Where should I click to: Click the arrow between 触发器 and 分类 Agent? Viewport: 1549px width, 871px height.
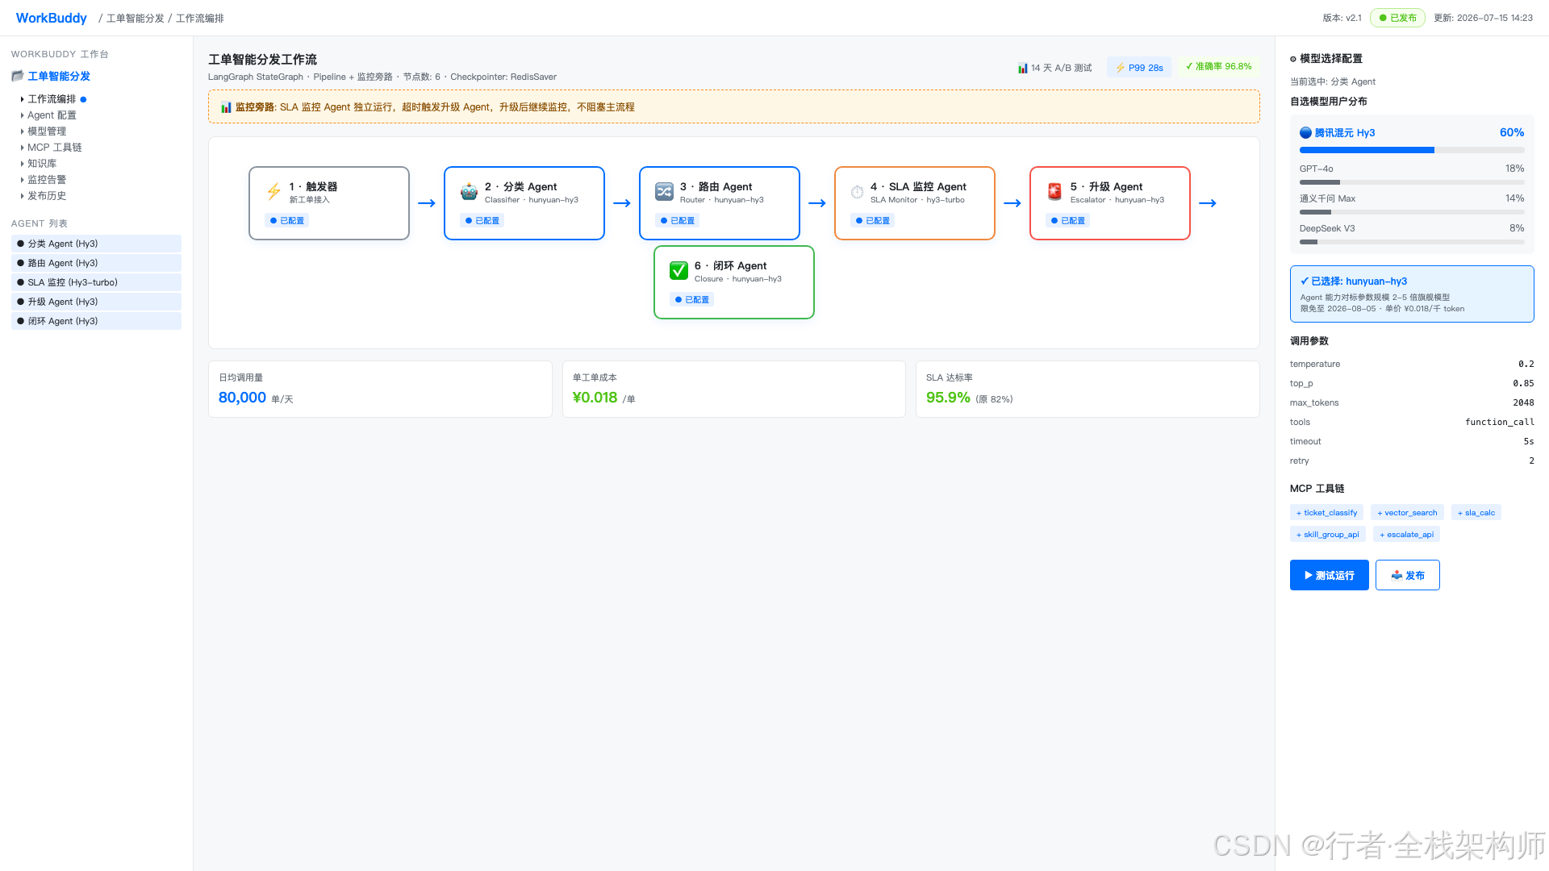[x=427, y=203]
